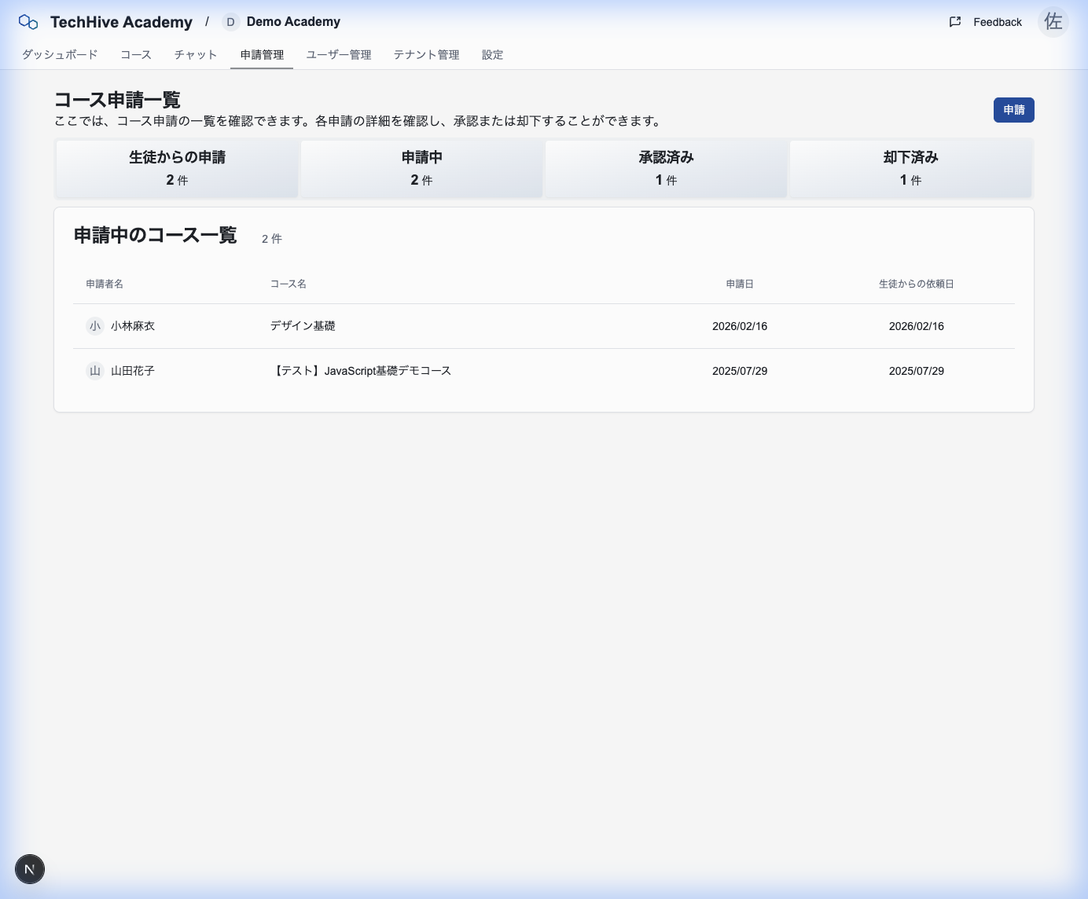
Task: Click 生徒からの依頼日 value for 山田花子
Action: (x=917, y=371)
